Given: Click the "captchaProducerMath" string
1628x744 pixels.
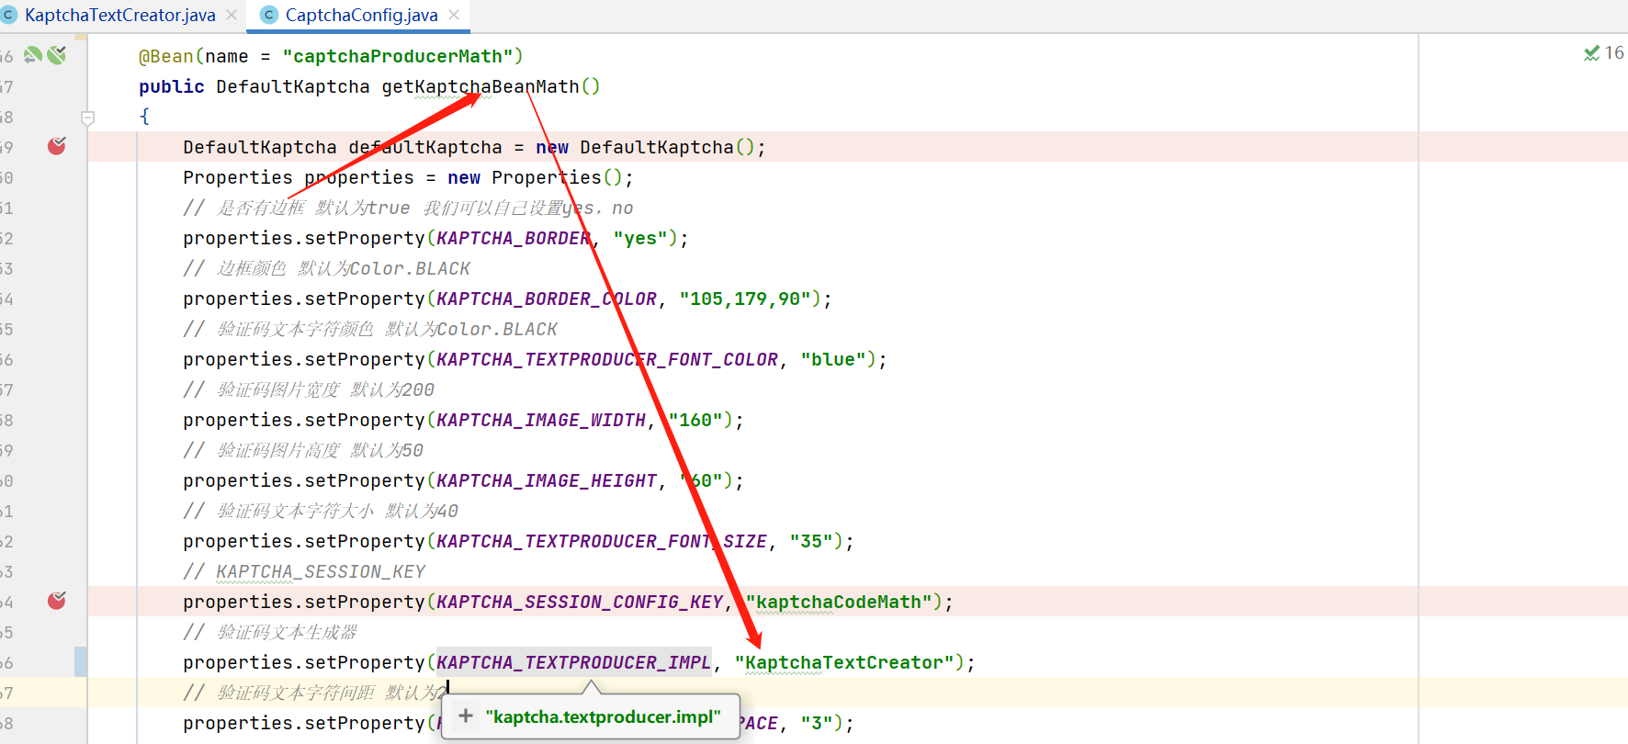Looking at the screenshot, I should 397,56.
